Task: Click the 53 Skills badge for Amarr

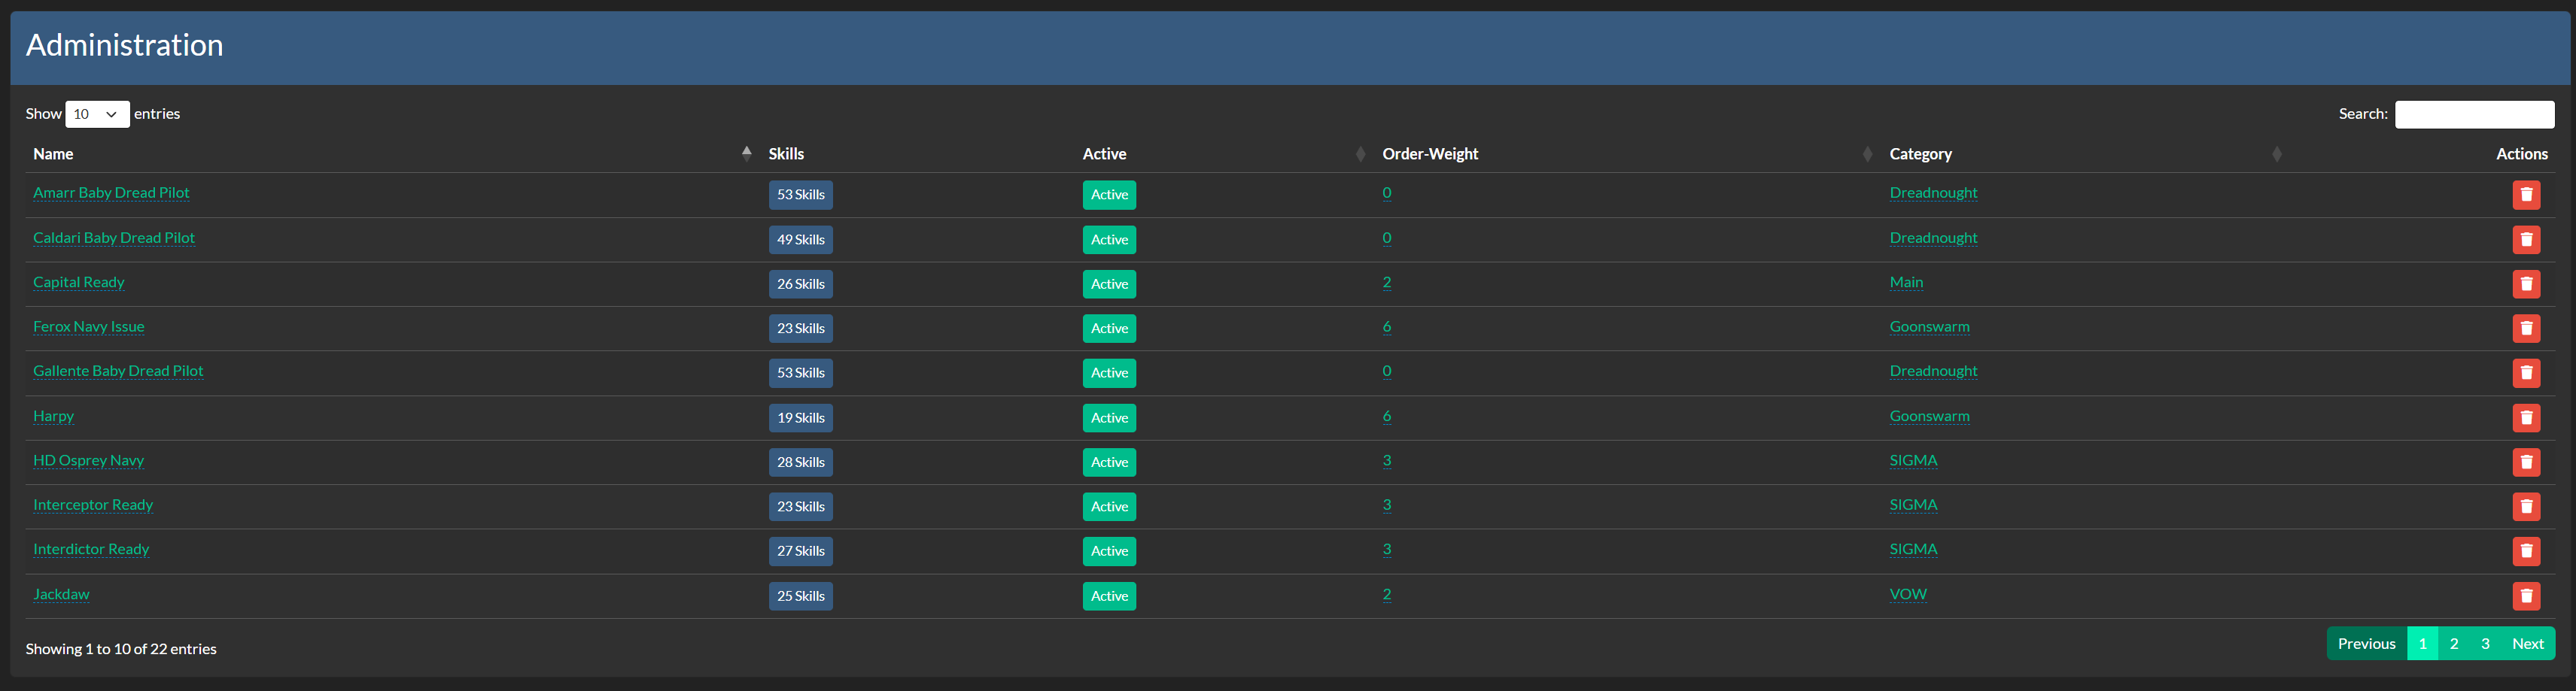Action: pos(800,195)
